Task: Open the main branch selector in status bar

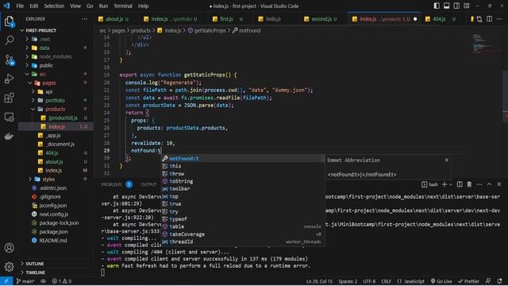Action: click(25, 281)
